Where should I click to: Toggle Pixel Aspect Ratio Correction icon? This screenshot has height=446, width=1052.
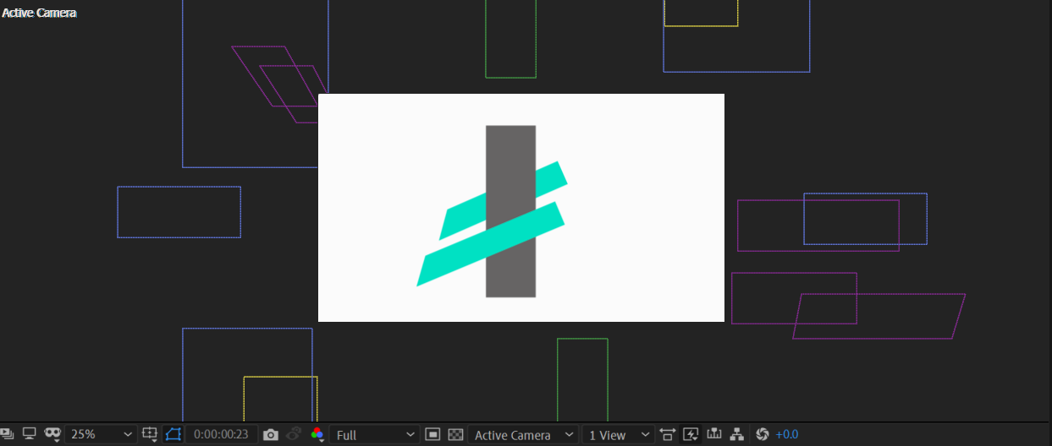point(668,434)
